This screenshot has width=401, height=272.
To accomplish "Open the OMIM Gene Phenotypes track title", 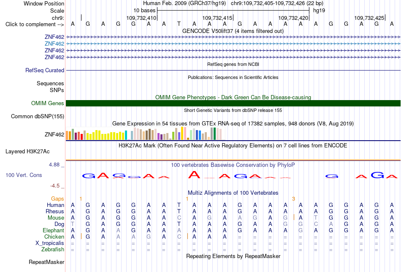I will [x=233, y=97].
